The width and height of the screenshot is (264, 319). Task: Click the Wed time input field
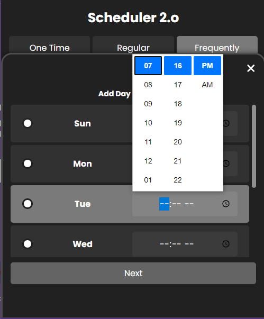tap(185, 244)
